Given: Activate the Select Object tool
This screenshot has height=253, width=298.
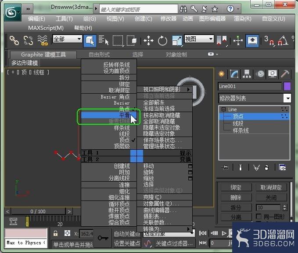Looking at the screenshot, I should click(90, 40).
